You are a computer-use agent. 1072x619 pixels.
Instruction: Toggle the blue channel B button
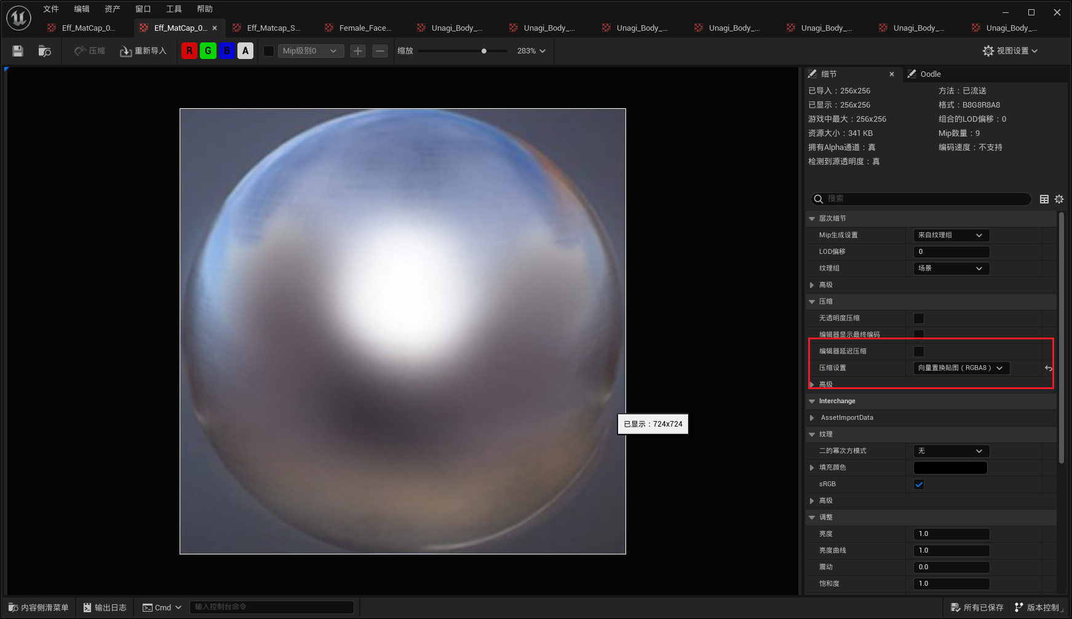(227, 51)
